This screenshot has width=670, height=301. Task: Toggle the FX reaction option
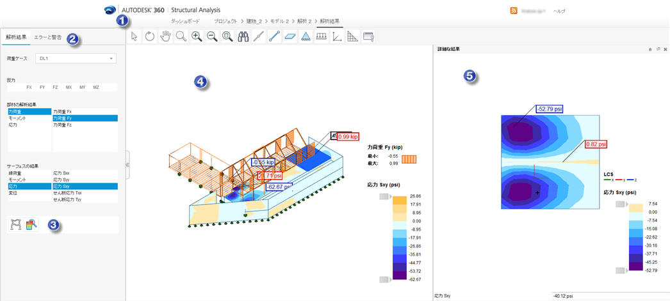(x=29, y=87)
